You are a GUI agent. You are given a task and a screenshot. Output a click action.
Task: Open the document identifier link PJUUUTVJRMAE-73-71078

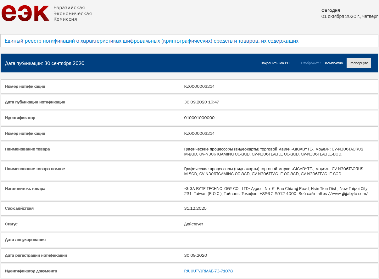click(x=208, y=271)
